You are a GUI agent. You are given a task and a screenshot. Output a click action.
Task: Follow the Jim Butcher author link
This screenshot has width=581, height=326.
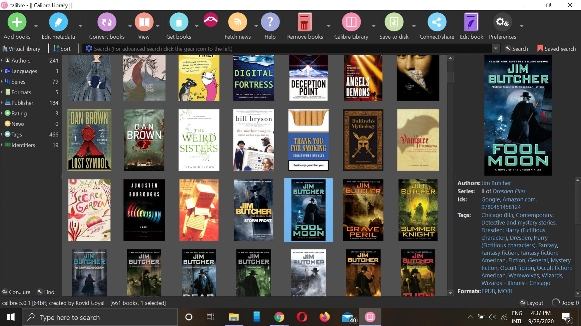tap(496, 183)
